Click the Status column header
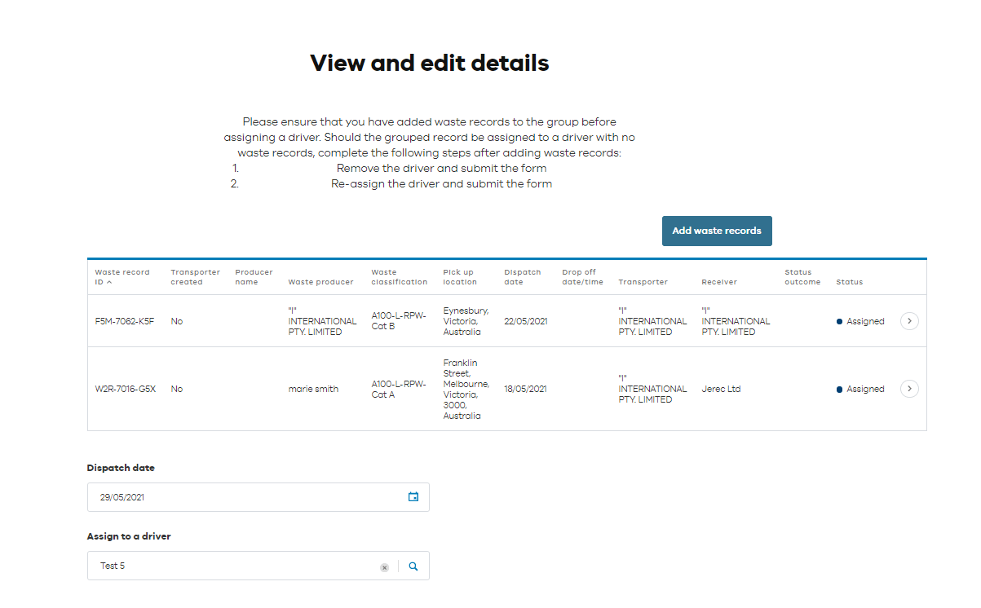The width and height of the screenshot is (981, 608). (x=849, y=282)
